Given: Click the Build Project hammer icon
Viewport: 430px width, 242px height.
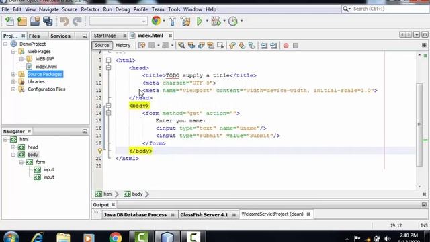Looking at the screenshot, I should 173,21.
